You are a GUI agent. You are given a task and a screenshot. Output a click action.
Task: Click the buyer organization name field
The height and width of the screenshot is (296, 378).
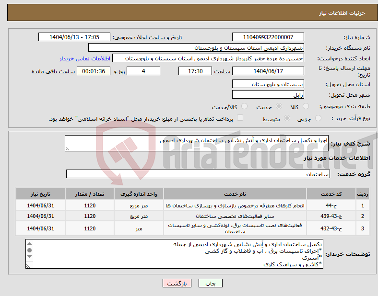(196, 47)
